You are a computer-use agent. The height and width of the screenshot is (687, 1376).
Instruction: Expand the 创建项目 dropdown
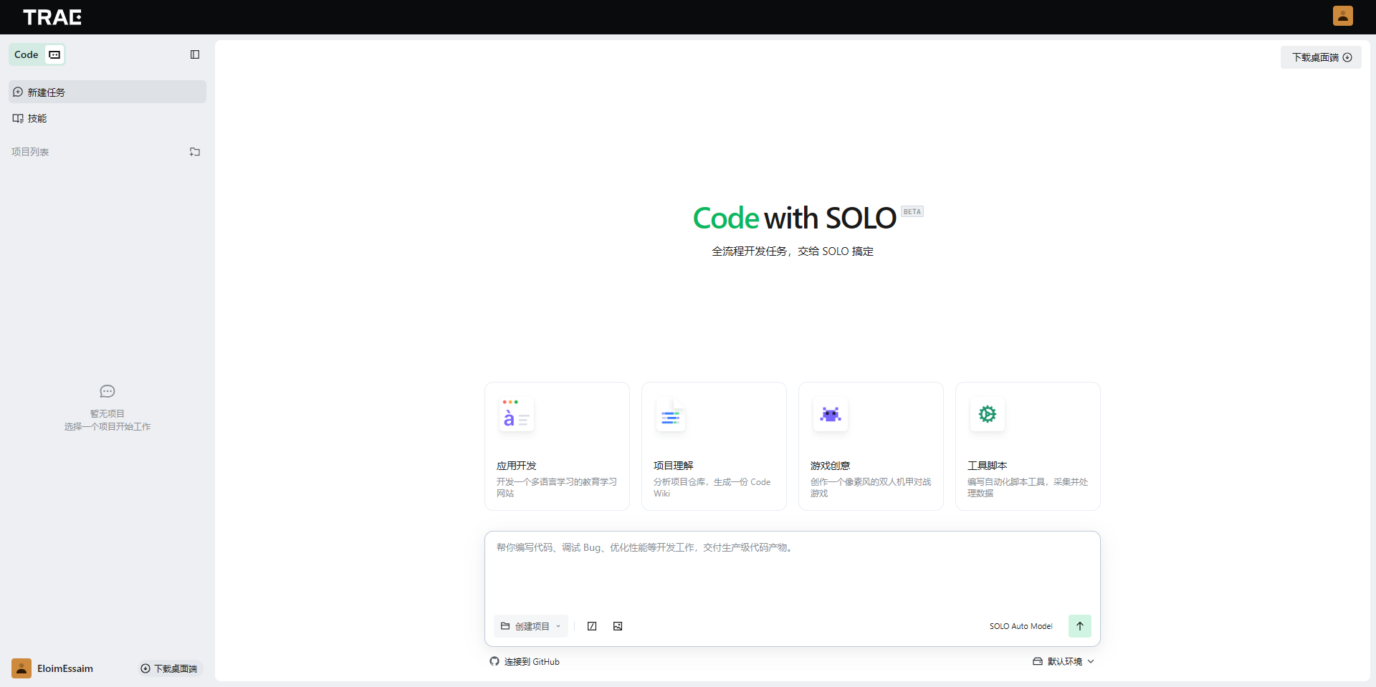pos(531,626)
